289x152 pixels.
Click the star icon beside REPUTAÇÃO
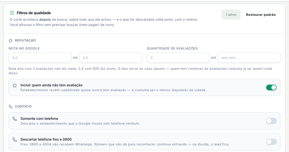click(11, 40)
